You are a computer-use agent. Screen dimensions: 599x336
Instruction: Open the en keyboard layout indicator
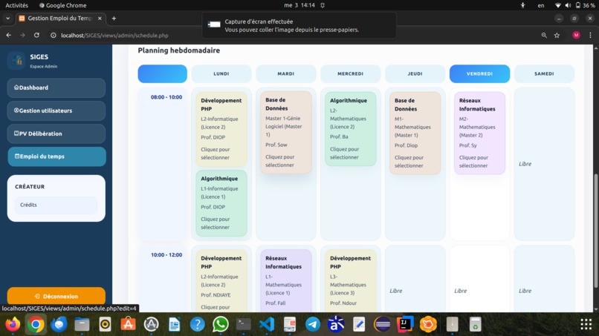541,5
